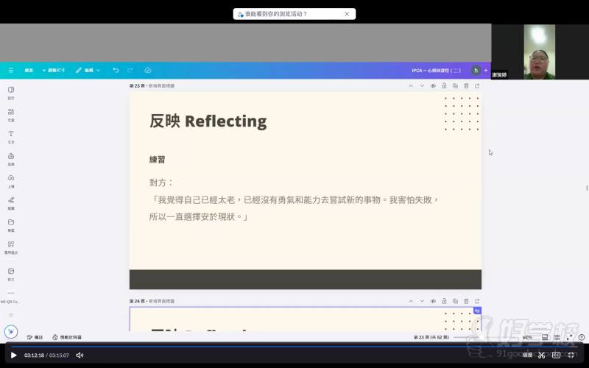Toggle hide for page 23 eye icon

pyautogui.click(x=433, y=86)
